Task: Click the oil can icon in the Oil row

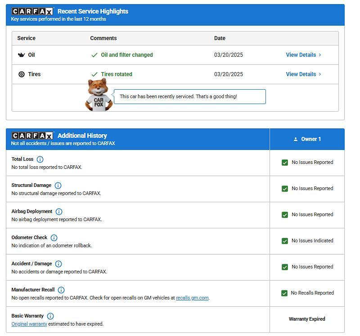Action: click(21, 55)
